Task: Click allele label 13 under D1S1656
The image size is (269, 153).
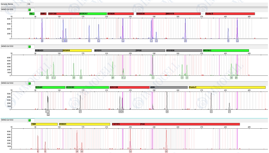Action: click(182, 78)
